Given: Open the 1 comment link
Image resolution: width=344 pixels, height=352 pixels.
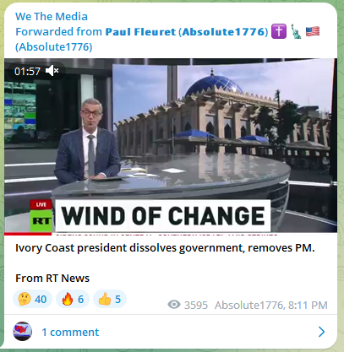Looking at the screenshot, I should [70, 333].
